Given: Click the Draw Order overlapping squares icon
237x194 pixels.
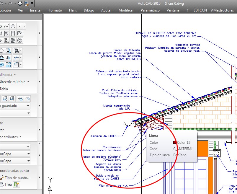Looking at the screenshot, I should (x=16, y=50).
